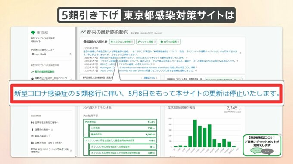
Task: Open the ワクチン情報 button
Action: [x=146, y=42]
